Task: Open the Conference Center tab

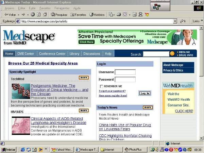Action: point(52,54)
